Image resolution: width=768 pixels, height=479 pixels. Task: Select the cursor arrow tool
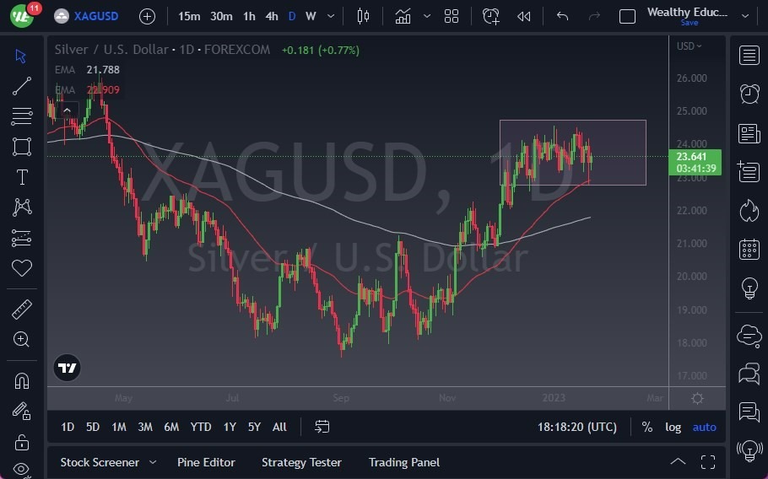point(20,56)
